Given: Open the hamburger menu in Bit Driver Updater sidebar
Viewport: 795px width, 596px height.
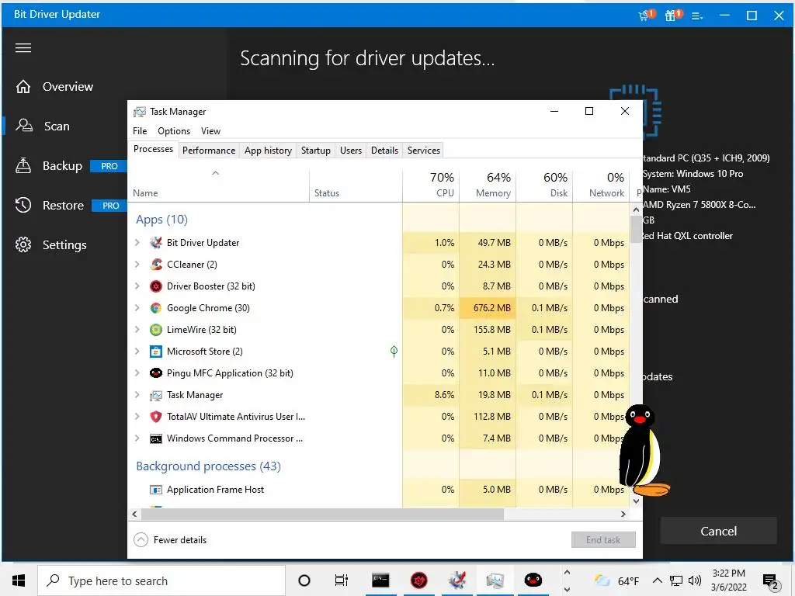Looking at the screenshot, I should [23, 48].
